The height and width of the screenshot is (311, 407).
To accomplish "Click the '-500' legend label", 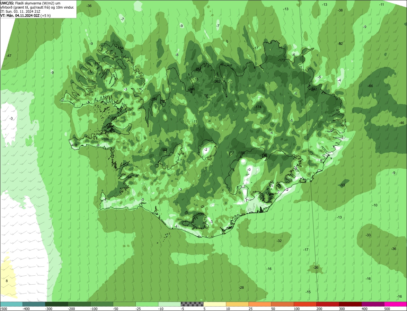I will 4,309.
